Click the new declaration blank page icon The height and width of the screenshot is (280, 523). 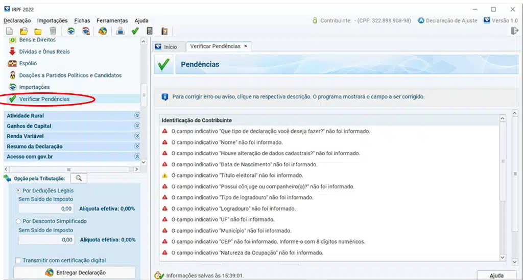9,31
